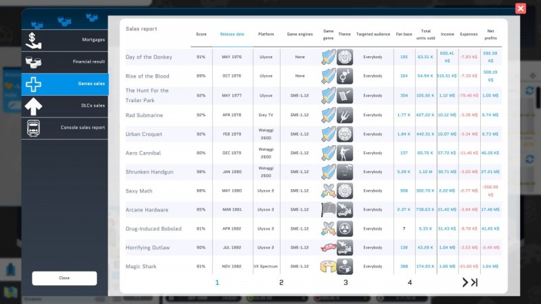
Task: Click the Mortgages hand-with-dollar icon
Action: coord(33,41)
